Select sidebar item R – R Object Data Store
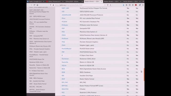This screenshot has width=171, height=96. [37, 71]
